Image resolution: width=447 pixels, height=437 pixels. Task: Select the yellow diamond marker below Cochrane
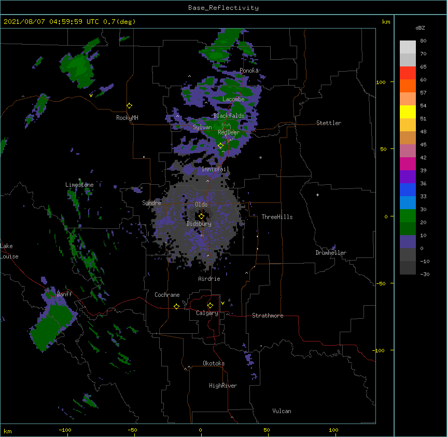tap(176, 306)
